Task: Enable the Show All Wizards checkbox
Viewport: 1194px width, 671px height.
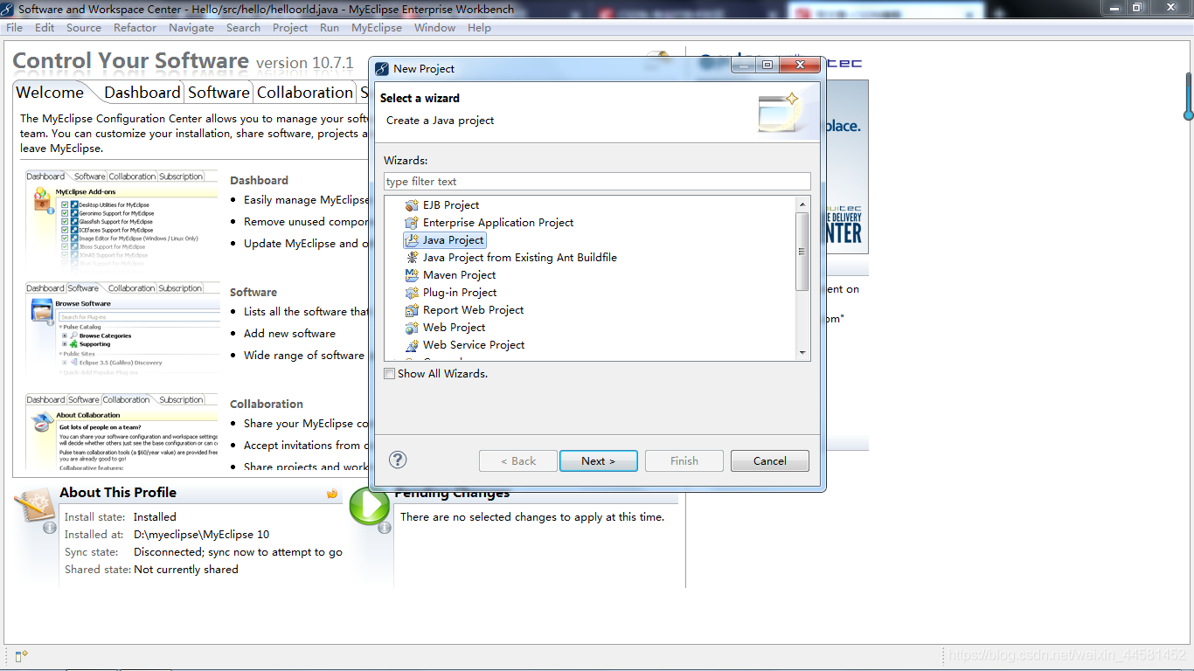Action: [x=390, y=374]
